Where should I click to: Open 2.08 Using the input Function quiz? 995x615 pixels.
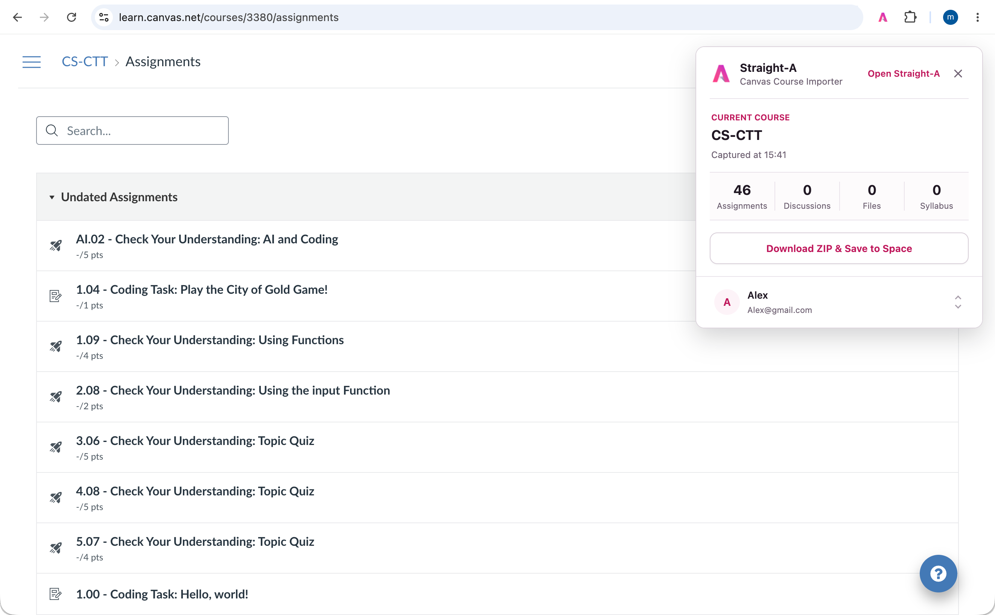[233, 390]
